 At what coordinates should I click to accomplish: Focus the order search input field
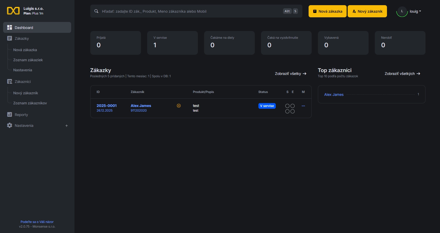tap(191, 11)
